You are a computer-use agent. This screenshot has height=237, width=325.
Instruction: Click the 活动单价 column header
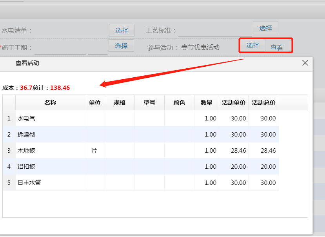tap(234, 103)
